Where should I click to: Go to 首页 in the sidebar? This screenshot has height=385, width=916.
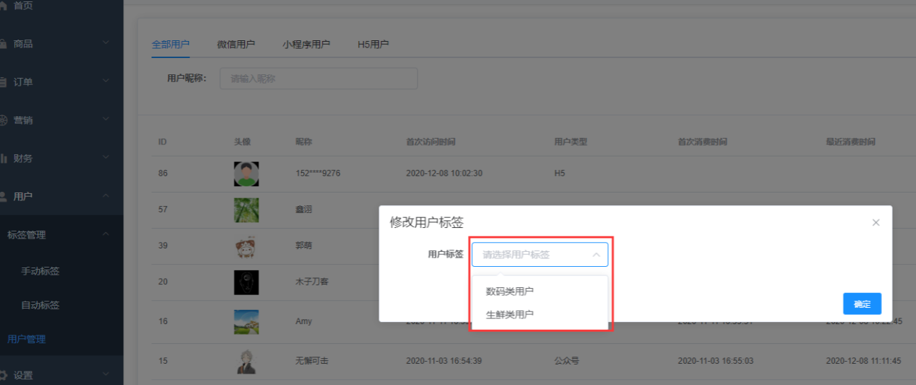point(23,6)
